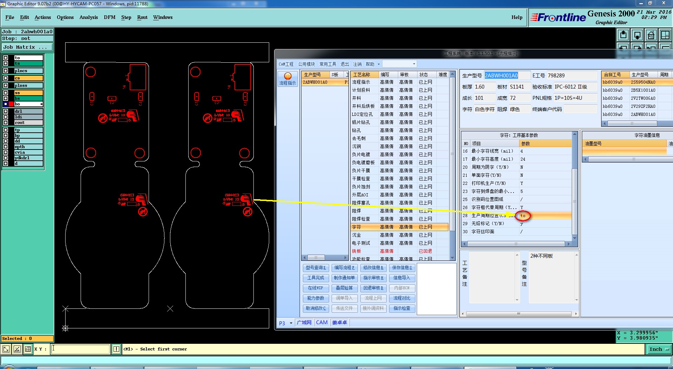The height and width of the screenshot is (369, 673).
Task: Click the orange 流程指示 icon button
Action: pyautogui.click(x=288, y=79)
